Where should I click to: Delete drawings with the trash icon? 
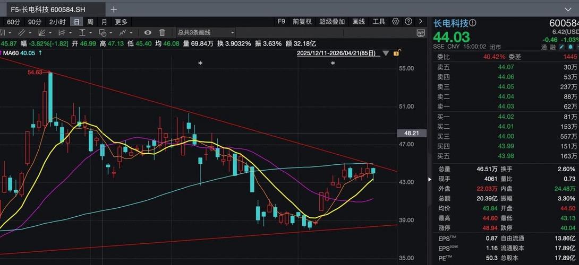[162, 32]
